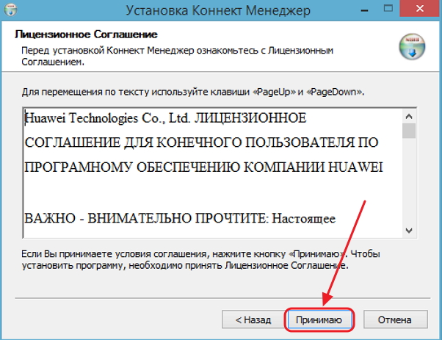The image size is (442, 340).
Task: Click the line starting Huawei Technologies Co.
Action: [x=165, y=118]
